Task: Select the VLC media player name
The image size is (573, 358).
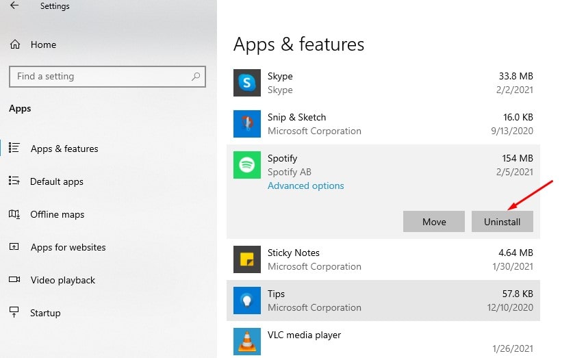Action: (304, 335)
